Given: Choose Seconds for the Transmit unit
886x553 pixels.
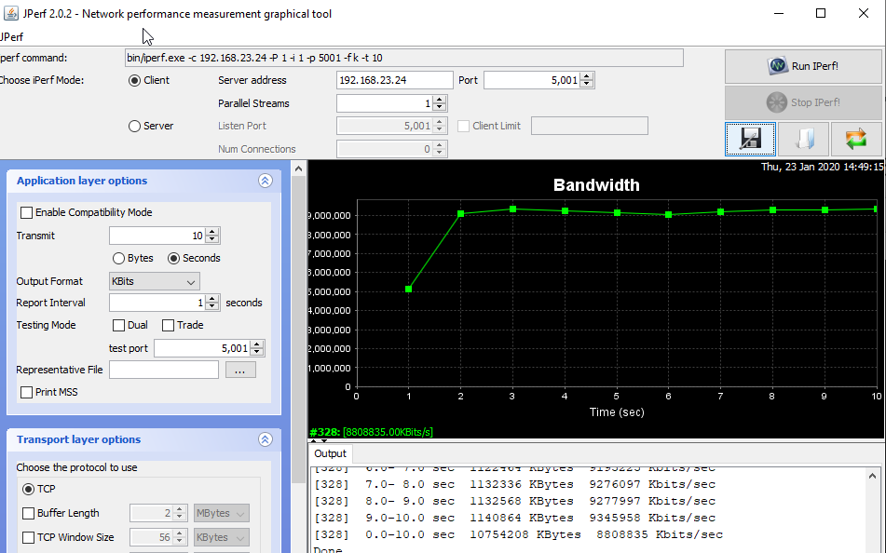Looking at the screenshot, I should point(174,258).
